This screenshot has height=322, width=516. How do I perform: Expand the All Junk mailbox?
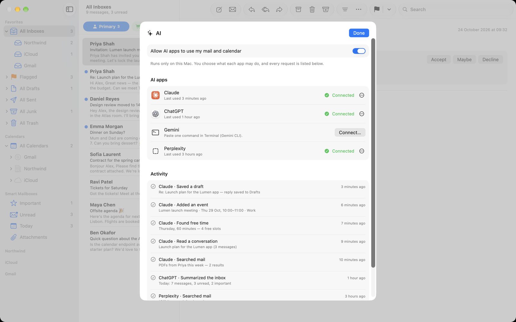6,111
